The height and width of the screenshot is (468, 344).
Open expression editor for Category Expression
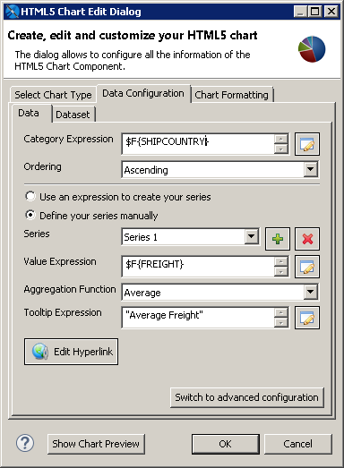(307, 144)
